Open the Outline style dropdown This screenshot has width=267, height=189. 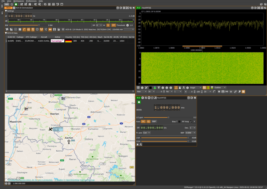coord(220,88)
